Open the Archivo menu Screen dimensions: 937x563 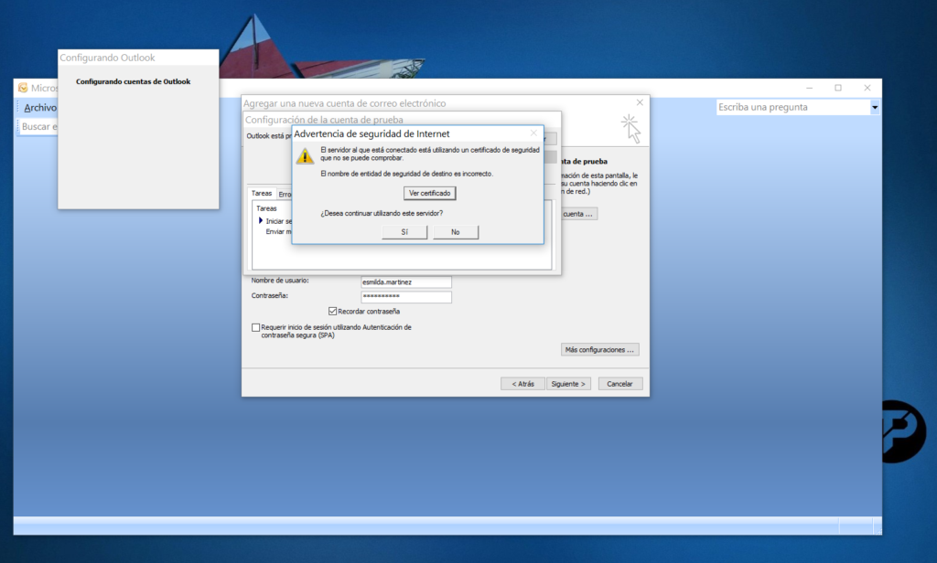point(39,108)
